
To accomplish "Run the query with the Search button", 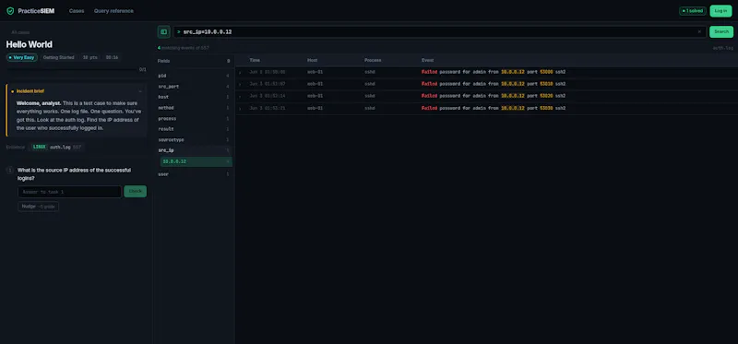I will (x=721, y=32).
